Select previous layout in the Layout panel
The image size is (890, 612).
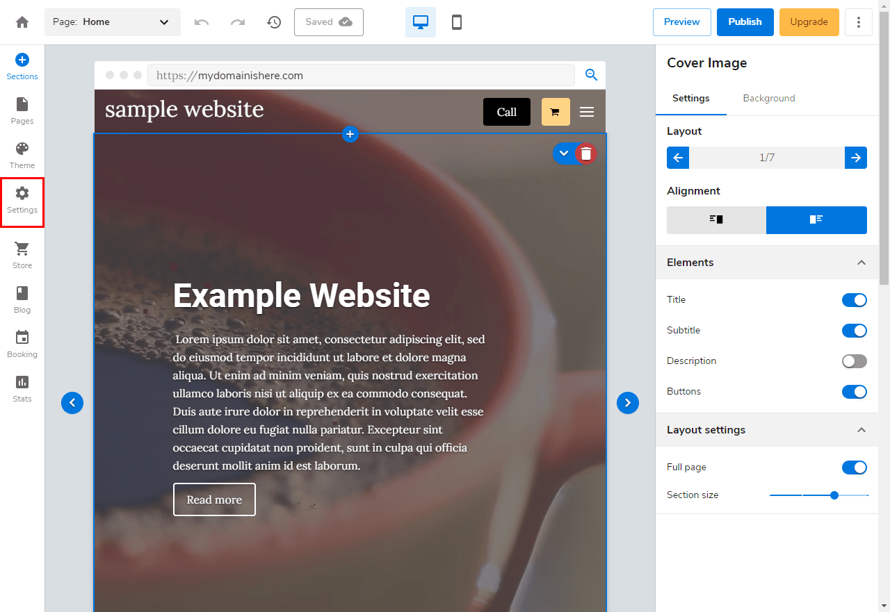(x=678, y=158)
